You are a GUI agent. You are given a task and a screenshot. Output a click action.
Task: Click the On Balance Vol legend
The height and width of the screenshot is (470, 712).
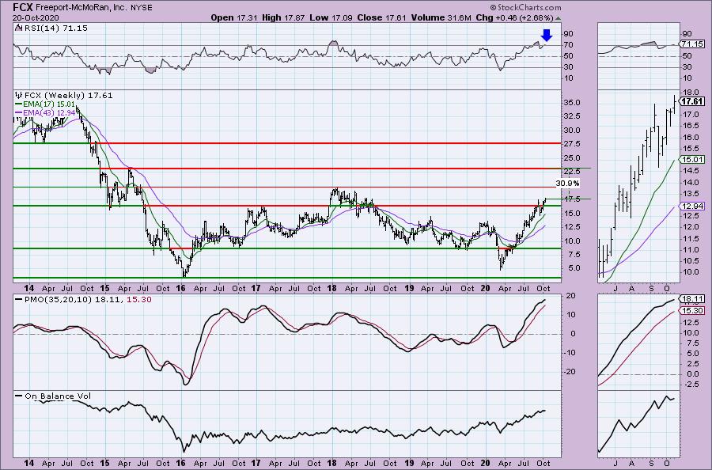point(53,396)
